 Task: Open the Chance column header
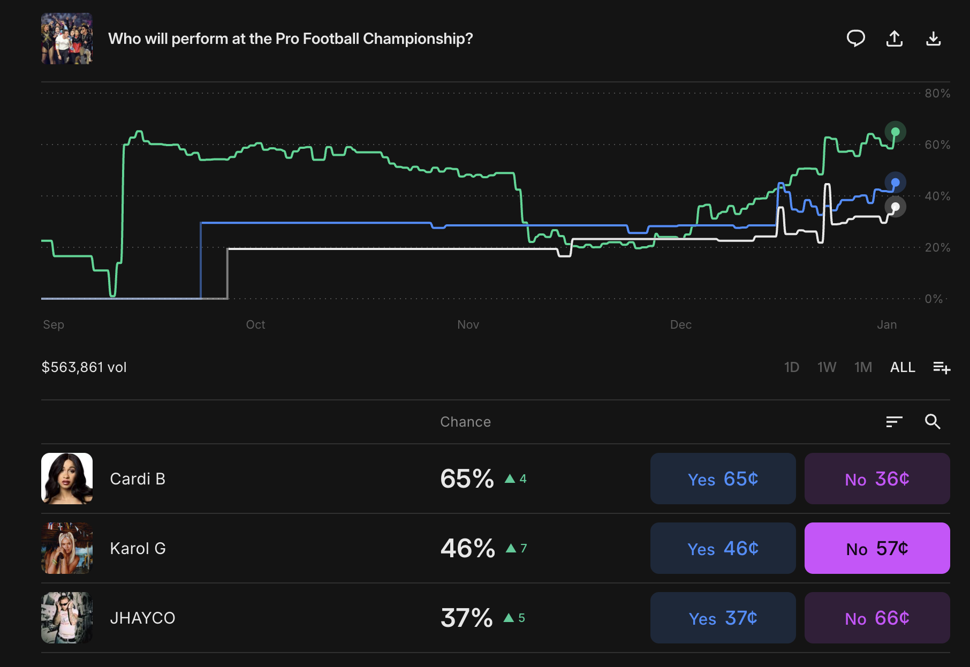[465, 422]
